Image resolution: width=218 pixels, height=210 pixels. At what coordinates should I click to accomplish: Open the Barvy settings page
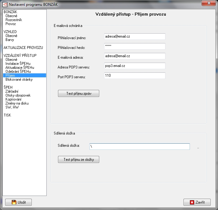tap(10, 40)
